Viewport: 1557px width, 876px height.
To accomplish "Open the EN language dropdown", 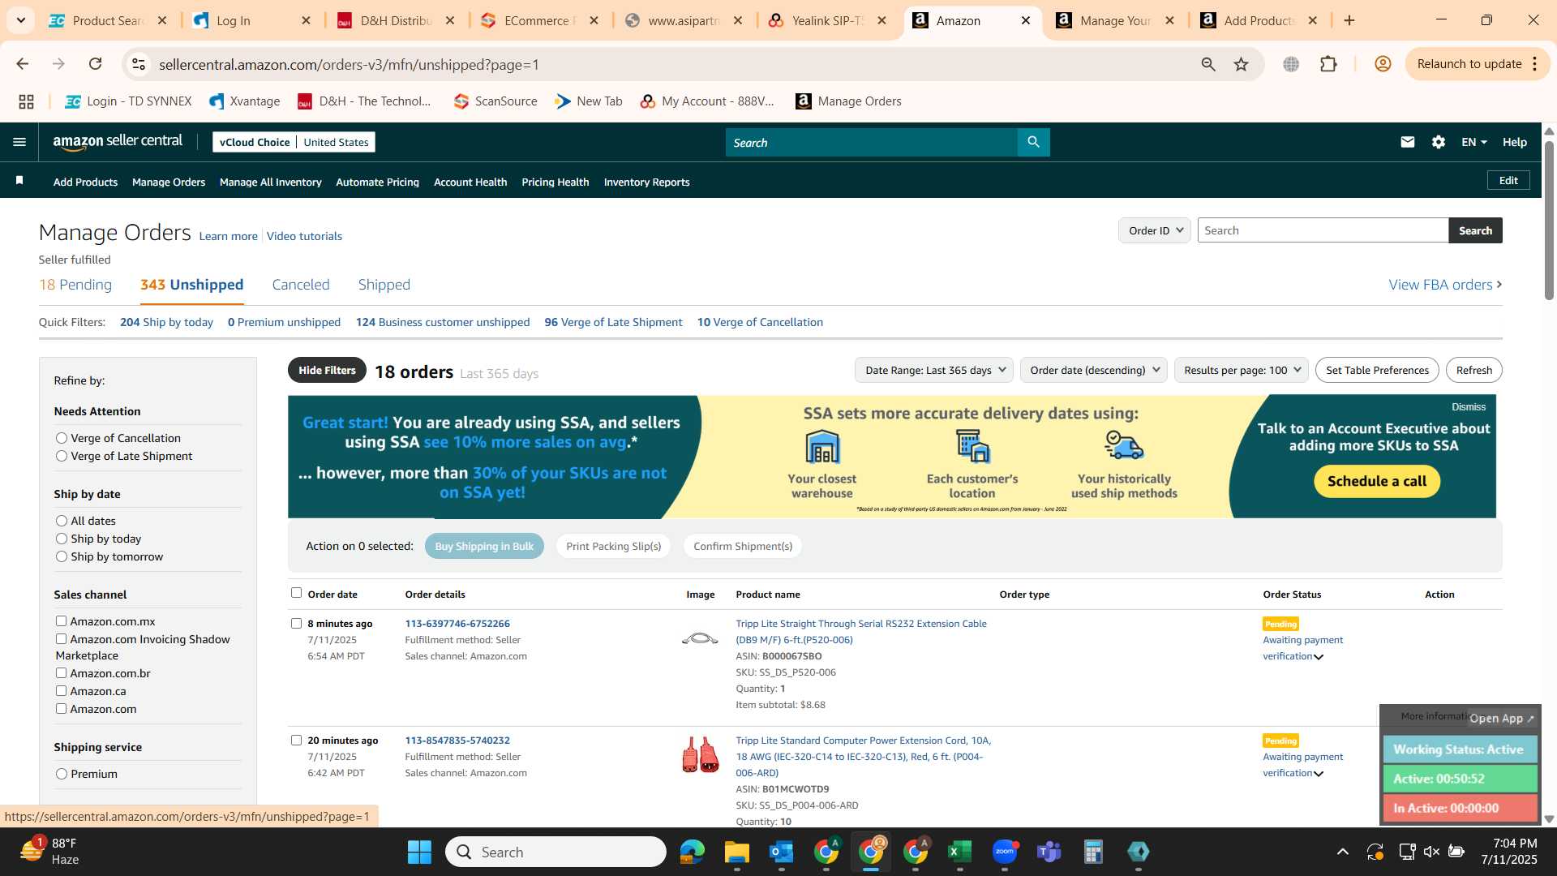I will coord(1473,142).
